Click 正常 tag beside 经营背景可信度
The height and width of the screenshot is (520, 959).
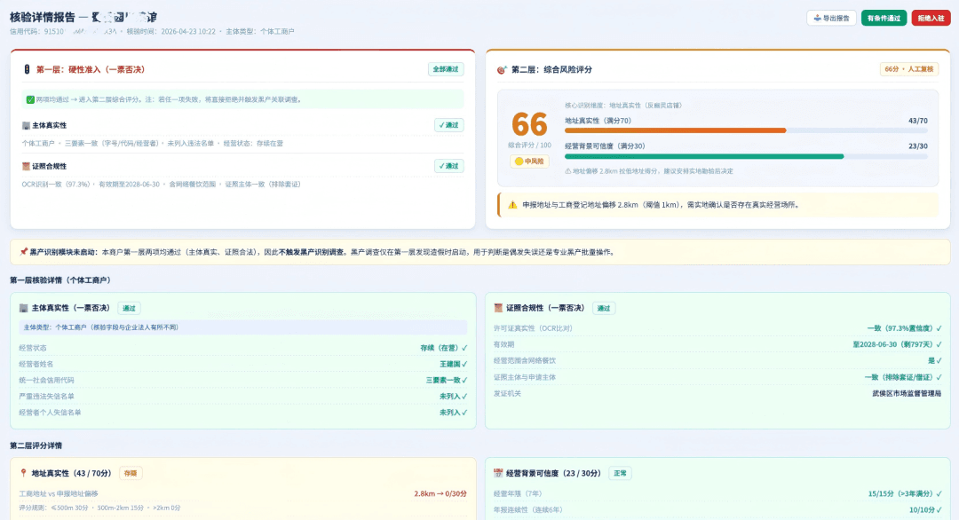point(620,473)
